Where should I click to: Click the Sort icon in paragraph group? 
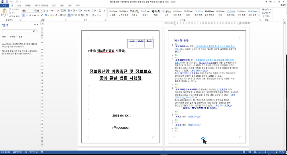point(99,11)
